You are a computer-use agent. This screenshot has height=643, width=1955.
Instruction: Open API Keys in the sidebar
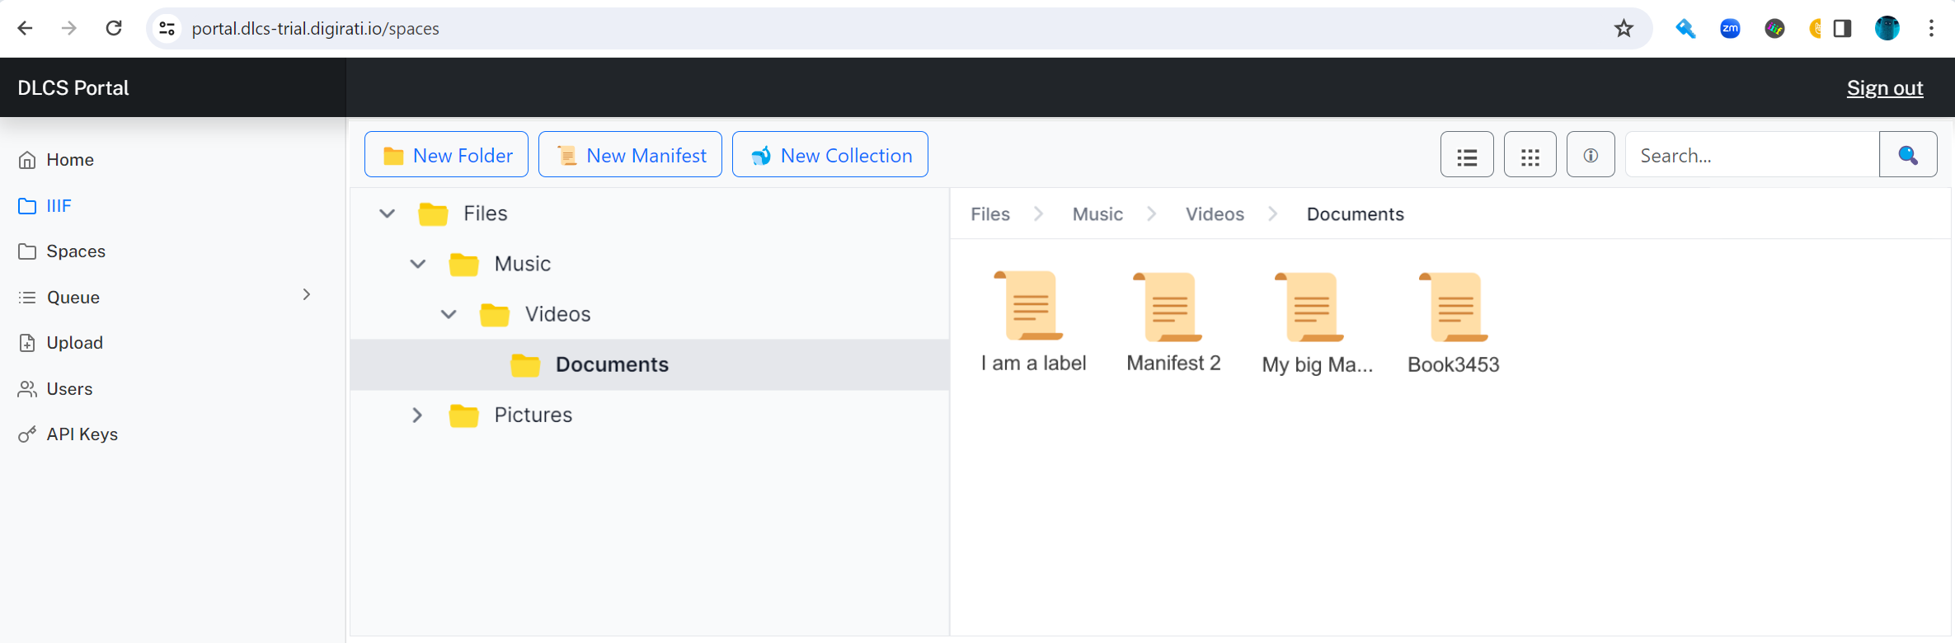[x=68, y=434]
